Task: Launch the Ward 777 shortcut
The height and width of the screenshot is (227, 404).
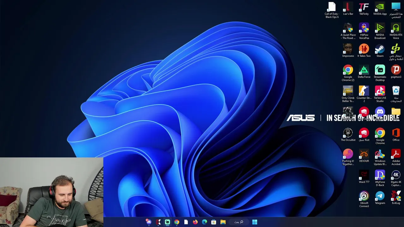Action: 364,177
